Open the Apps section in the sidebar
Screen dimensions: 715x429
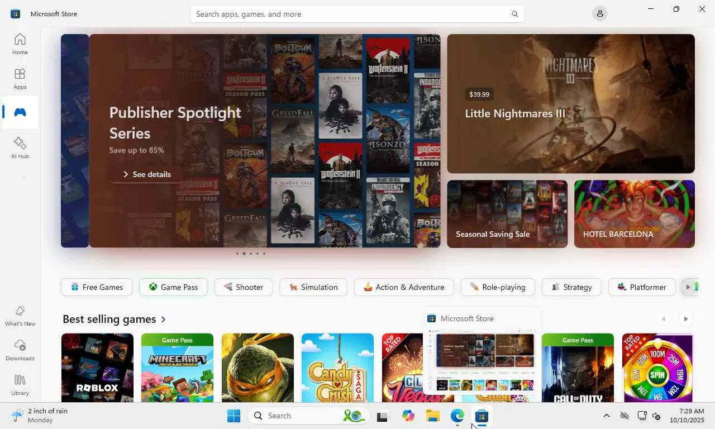click(20, 79)
